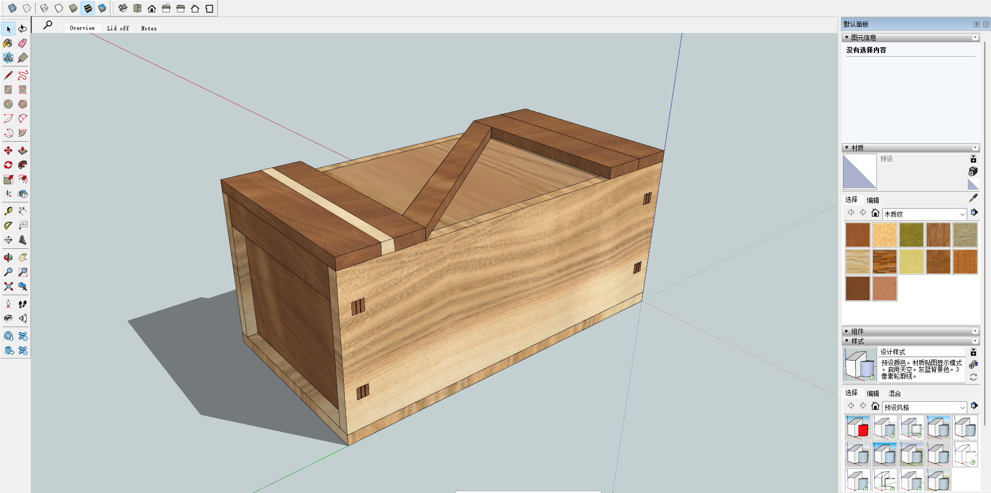Select the Eraser tool

tap(23, 43)
